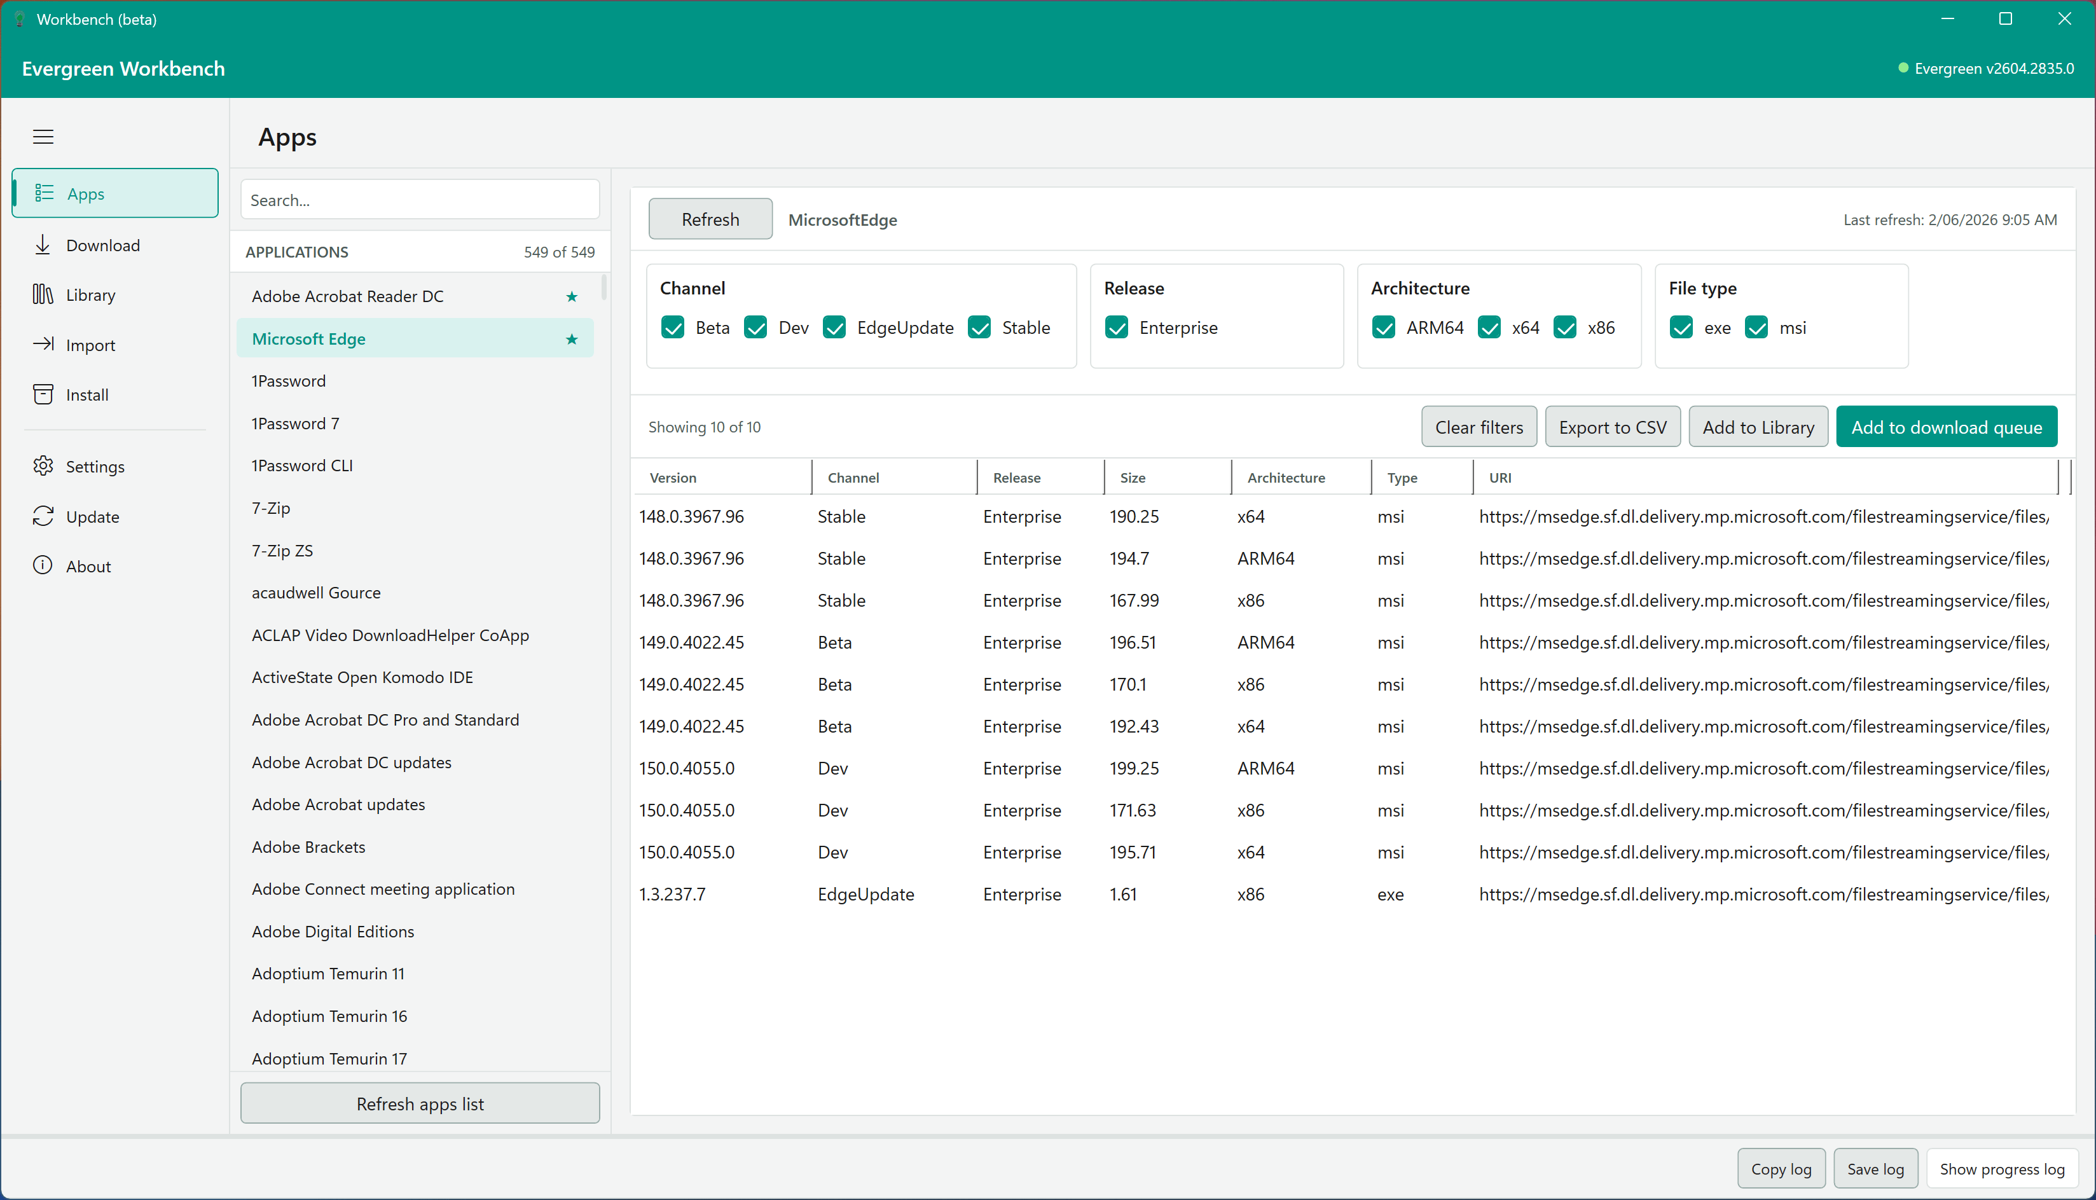Click the Update circular arrows icon
The image size is (2096, 1200).
43,516
